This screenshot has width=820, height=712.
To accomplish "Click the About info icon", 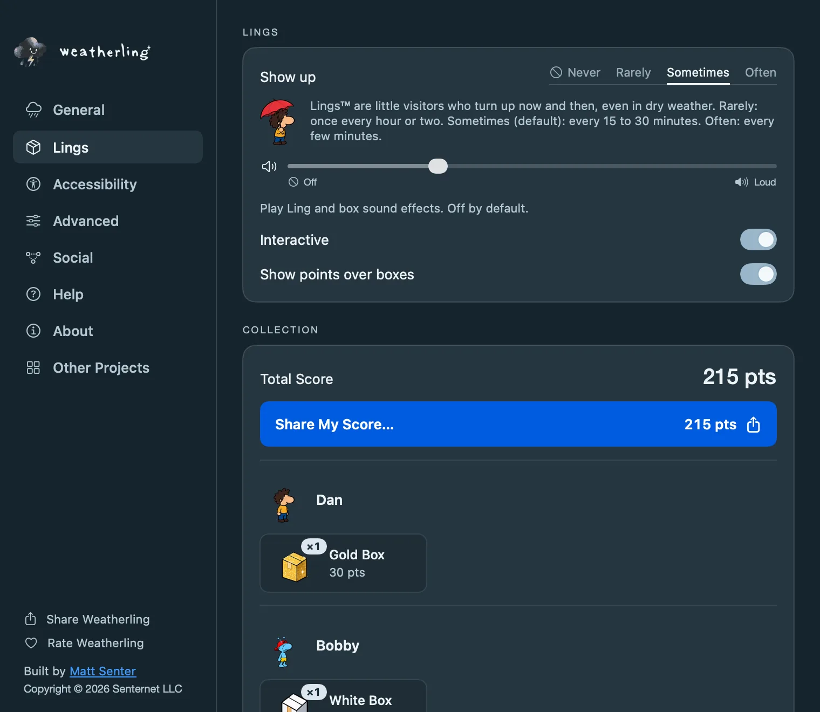I will coord(33,331).
